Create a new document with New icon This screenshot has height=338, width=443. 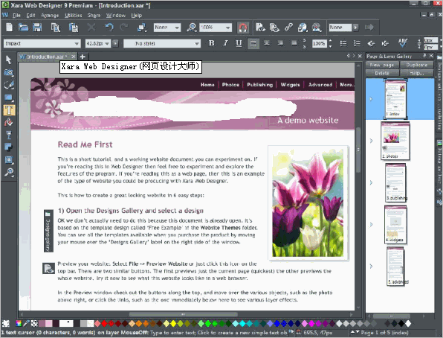pyautogui.click(x=10, y=28)
